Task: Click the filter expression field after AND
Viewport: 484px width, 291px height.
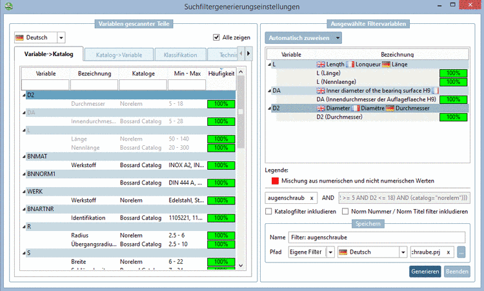Action: [404, 198]
